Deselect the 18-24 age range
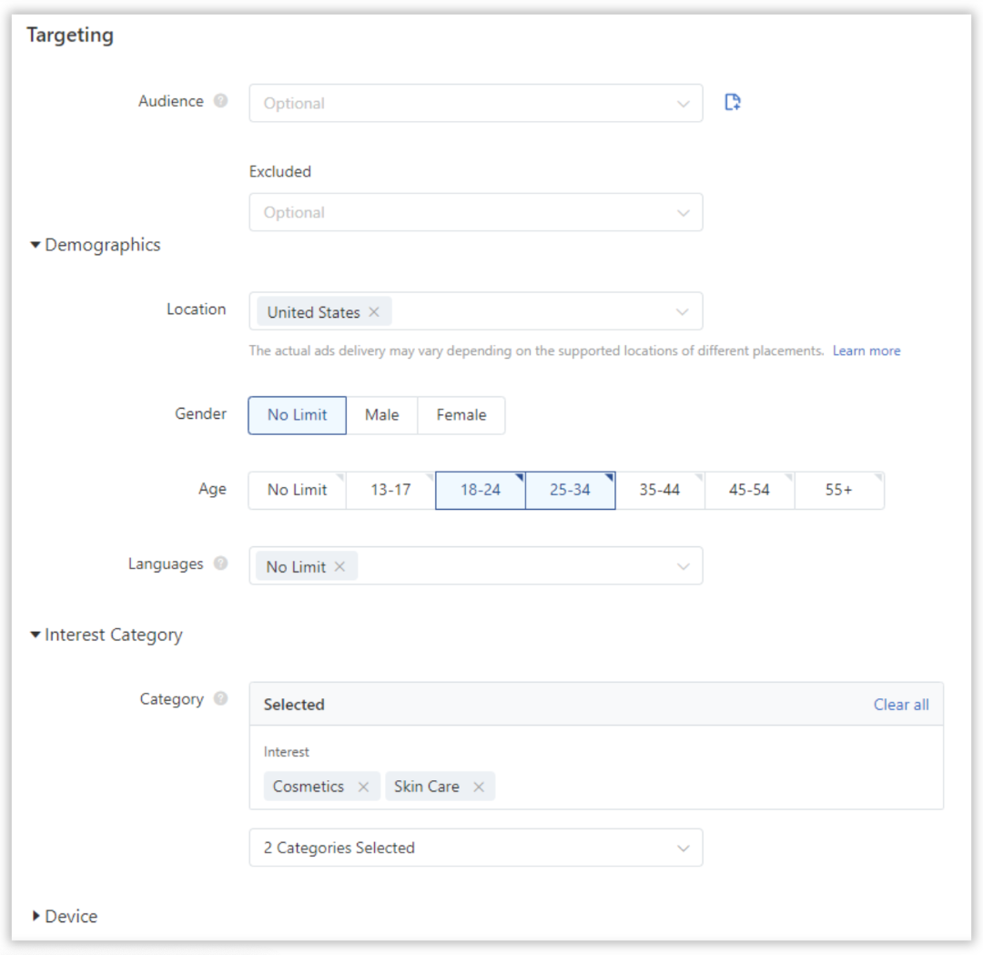This screenshot has height=955, width=983. point(480,490)
